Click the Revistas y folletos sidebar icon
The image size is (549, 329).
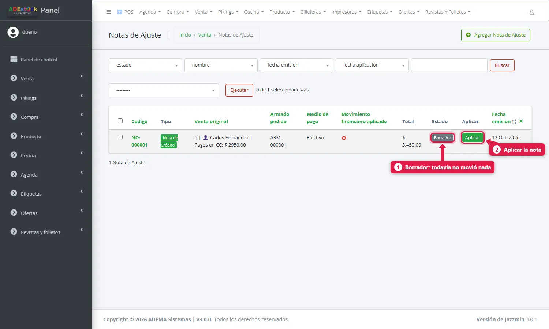point(14,232)
